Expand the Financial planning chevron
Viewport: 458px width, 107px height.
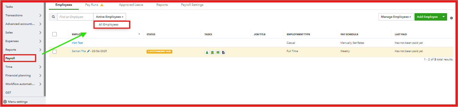click(40, 76)
